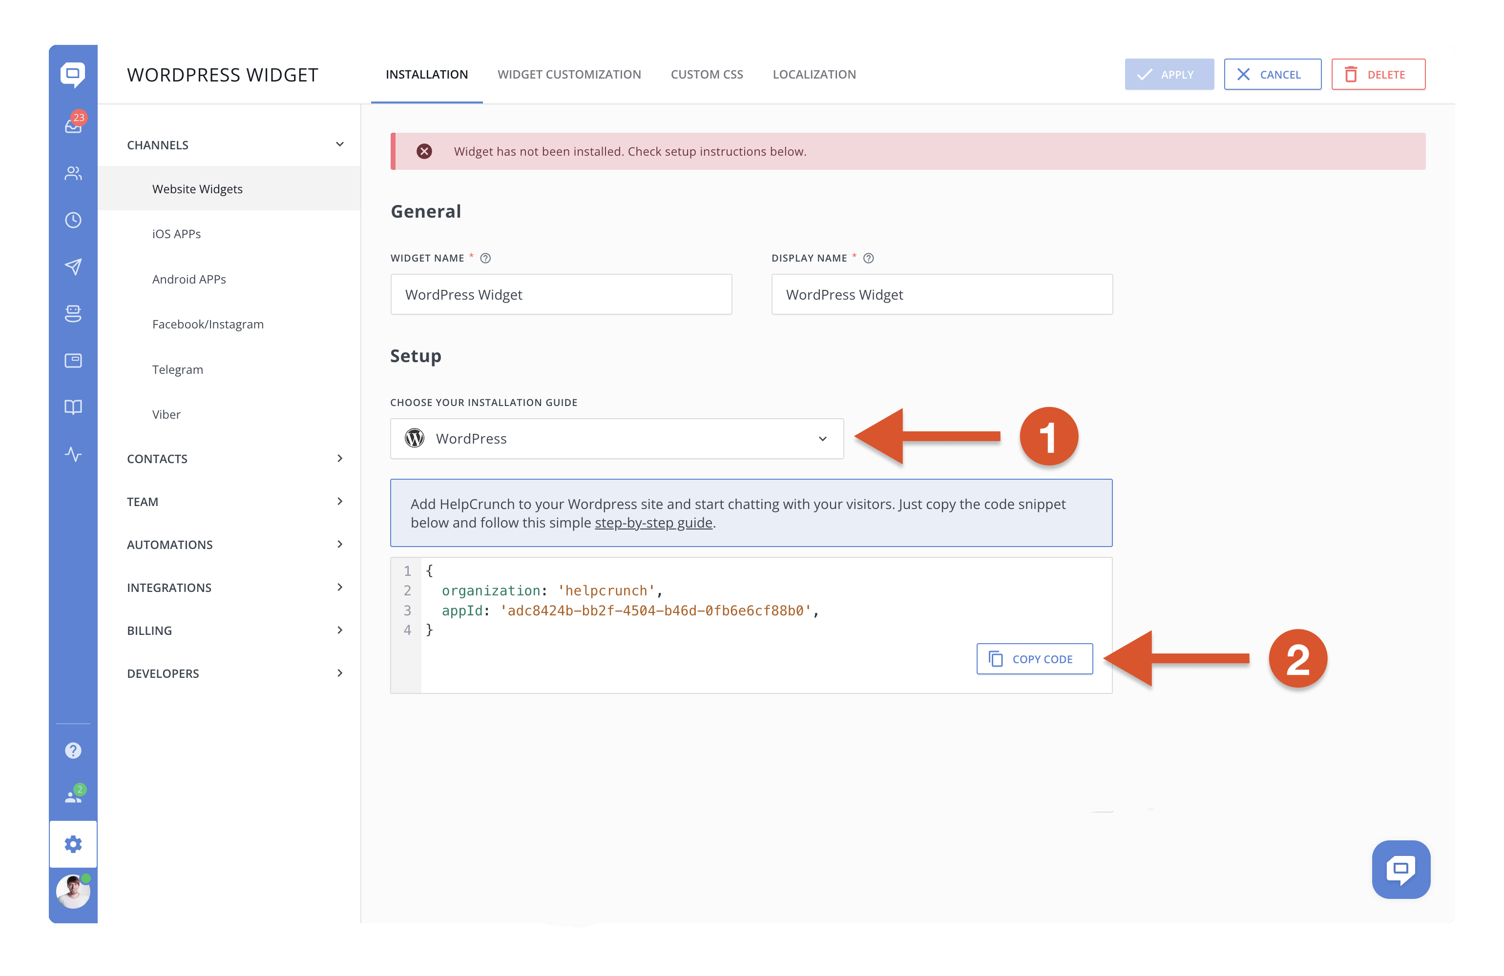This screenshot has height=976, width=1504.
Task: Click the 'Widget has not been installed' alert text
Action: 630,151
